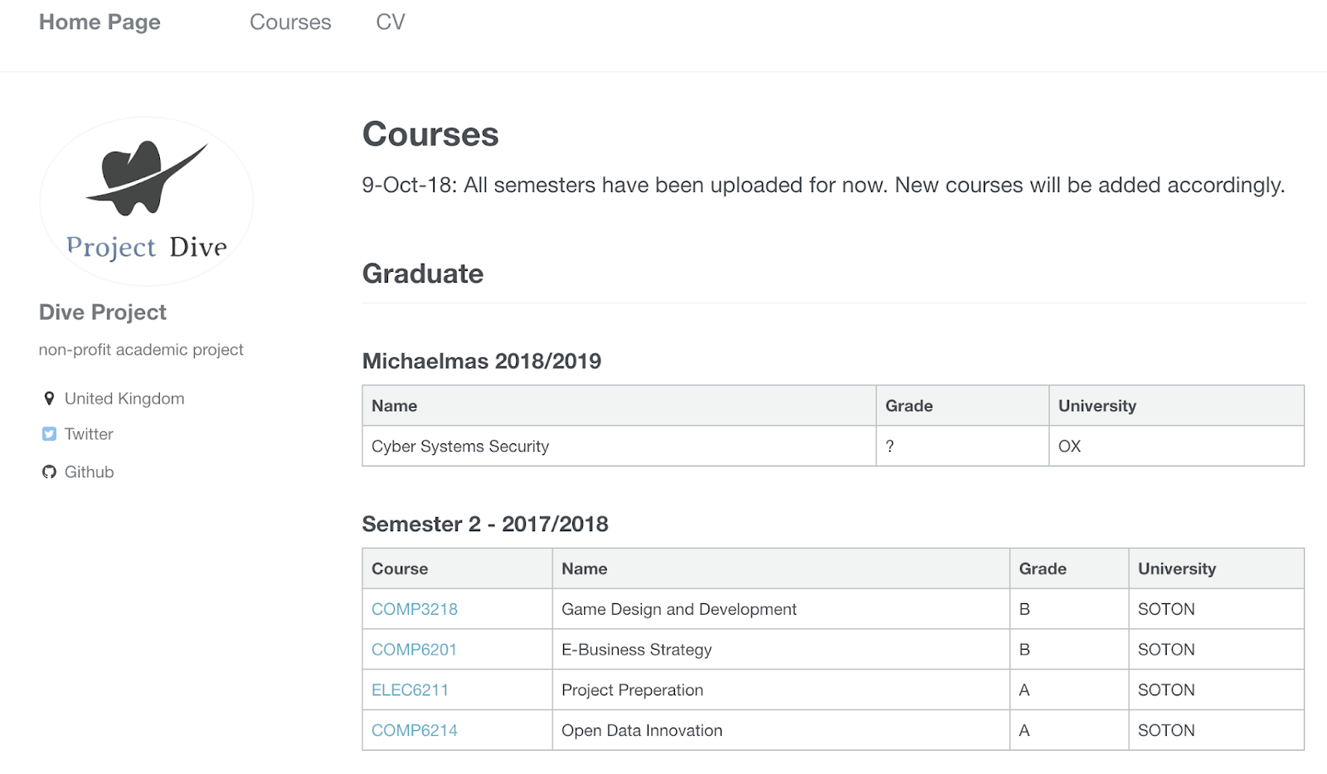
Task: Click the Project Dive logo image
Action: point(147,201)
